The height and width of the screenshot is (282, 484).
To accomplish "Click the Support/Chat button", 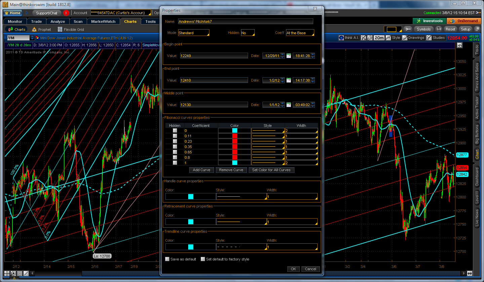I will [x=47, y=13].
